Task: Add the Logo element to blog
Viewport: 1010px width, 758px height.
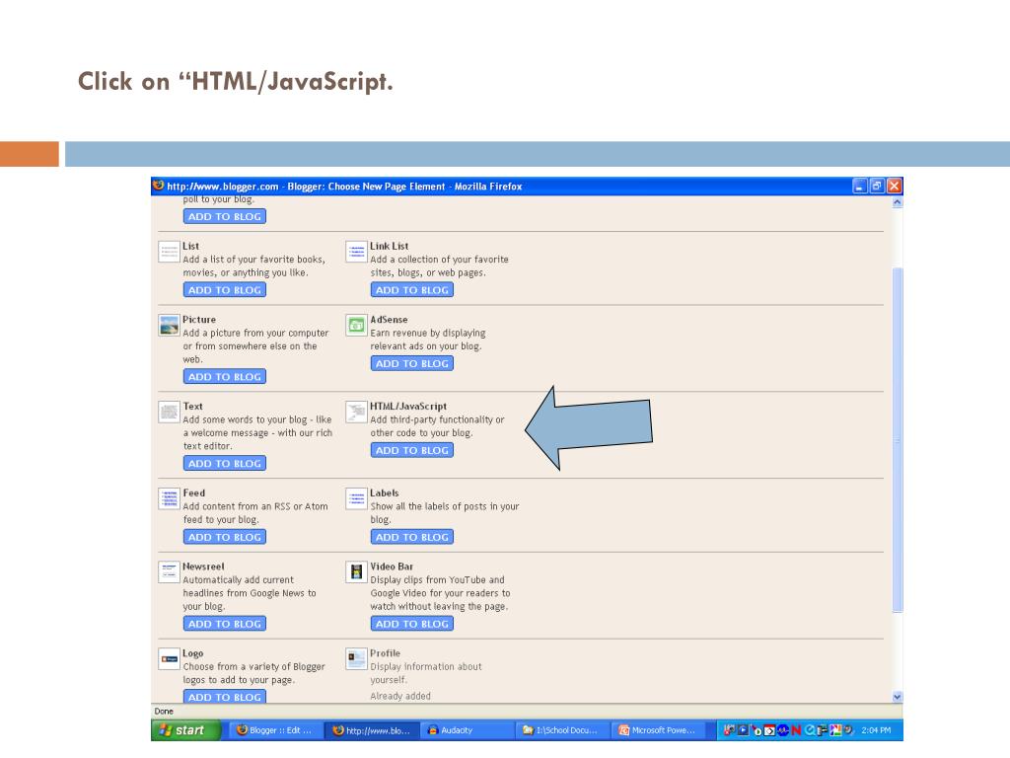Action: click(x=225, y=697)
